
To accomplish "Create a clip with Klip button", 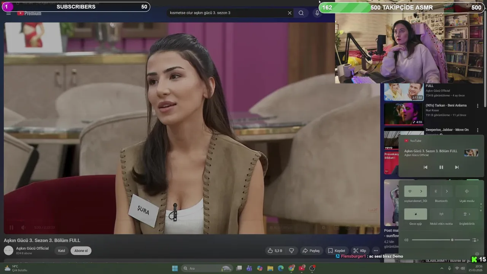I will pos(360,251).
